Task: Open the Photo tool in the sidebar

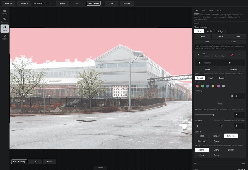Action: (x=5, y=12)
